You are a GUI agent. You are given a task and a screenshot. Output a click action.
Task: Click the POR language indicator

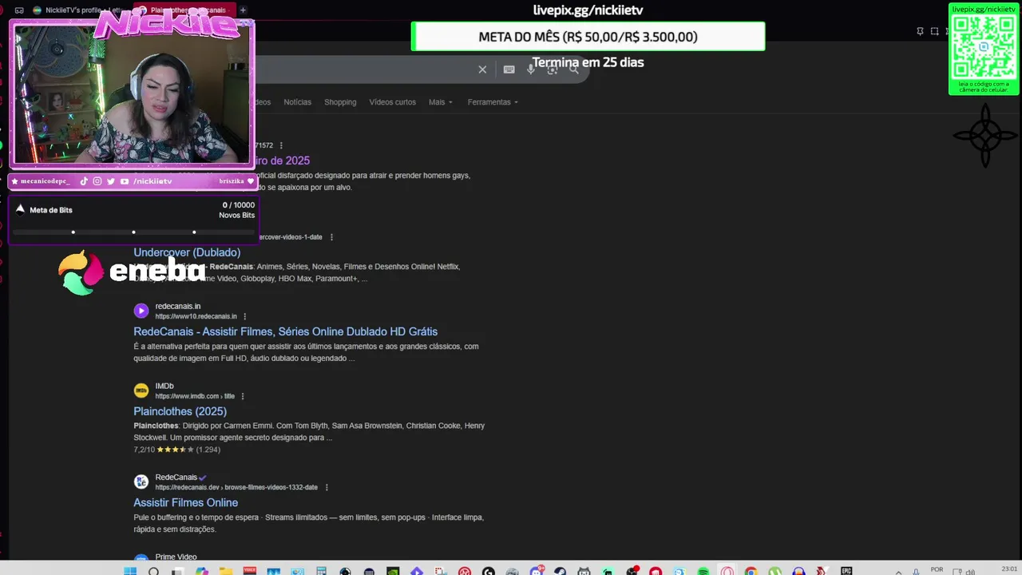pos(937,570)
